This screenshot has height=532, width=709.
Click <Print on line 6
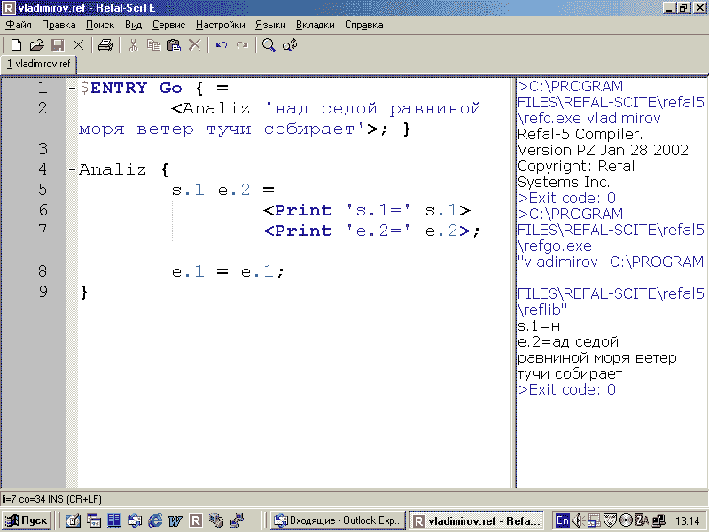298,210
